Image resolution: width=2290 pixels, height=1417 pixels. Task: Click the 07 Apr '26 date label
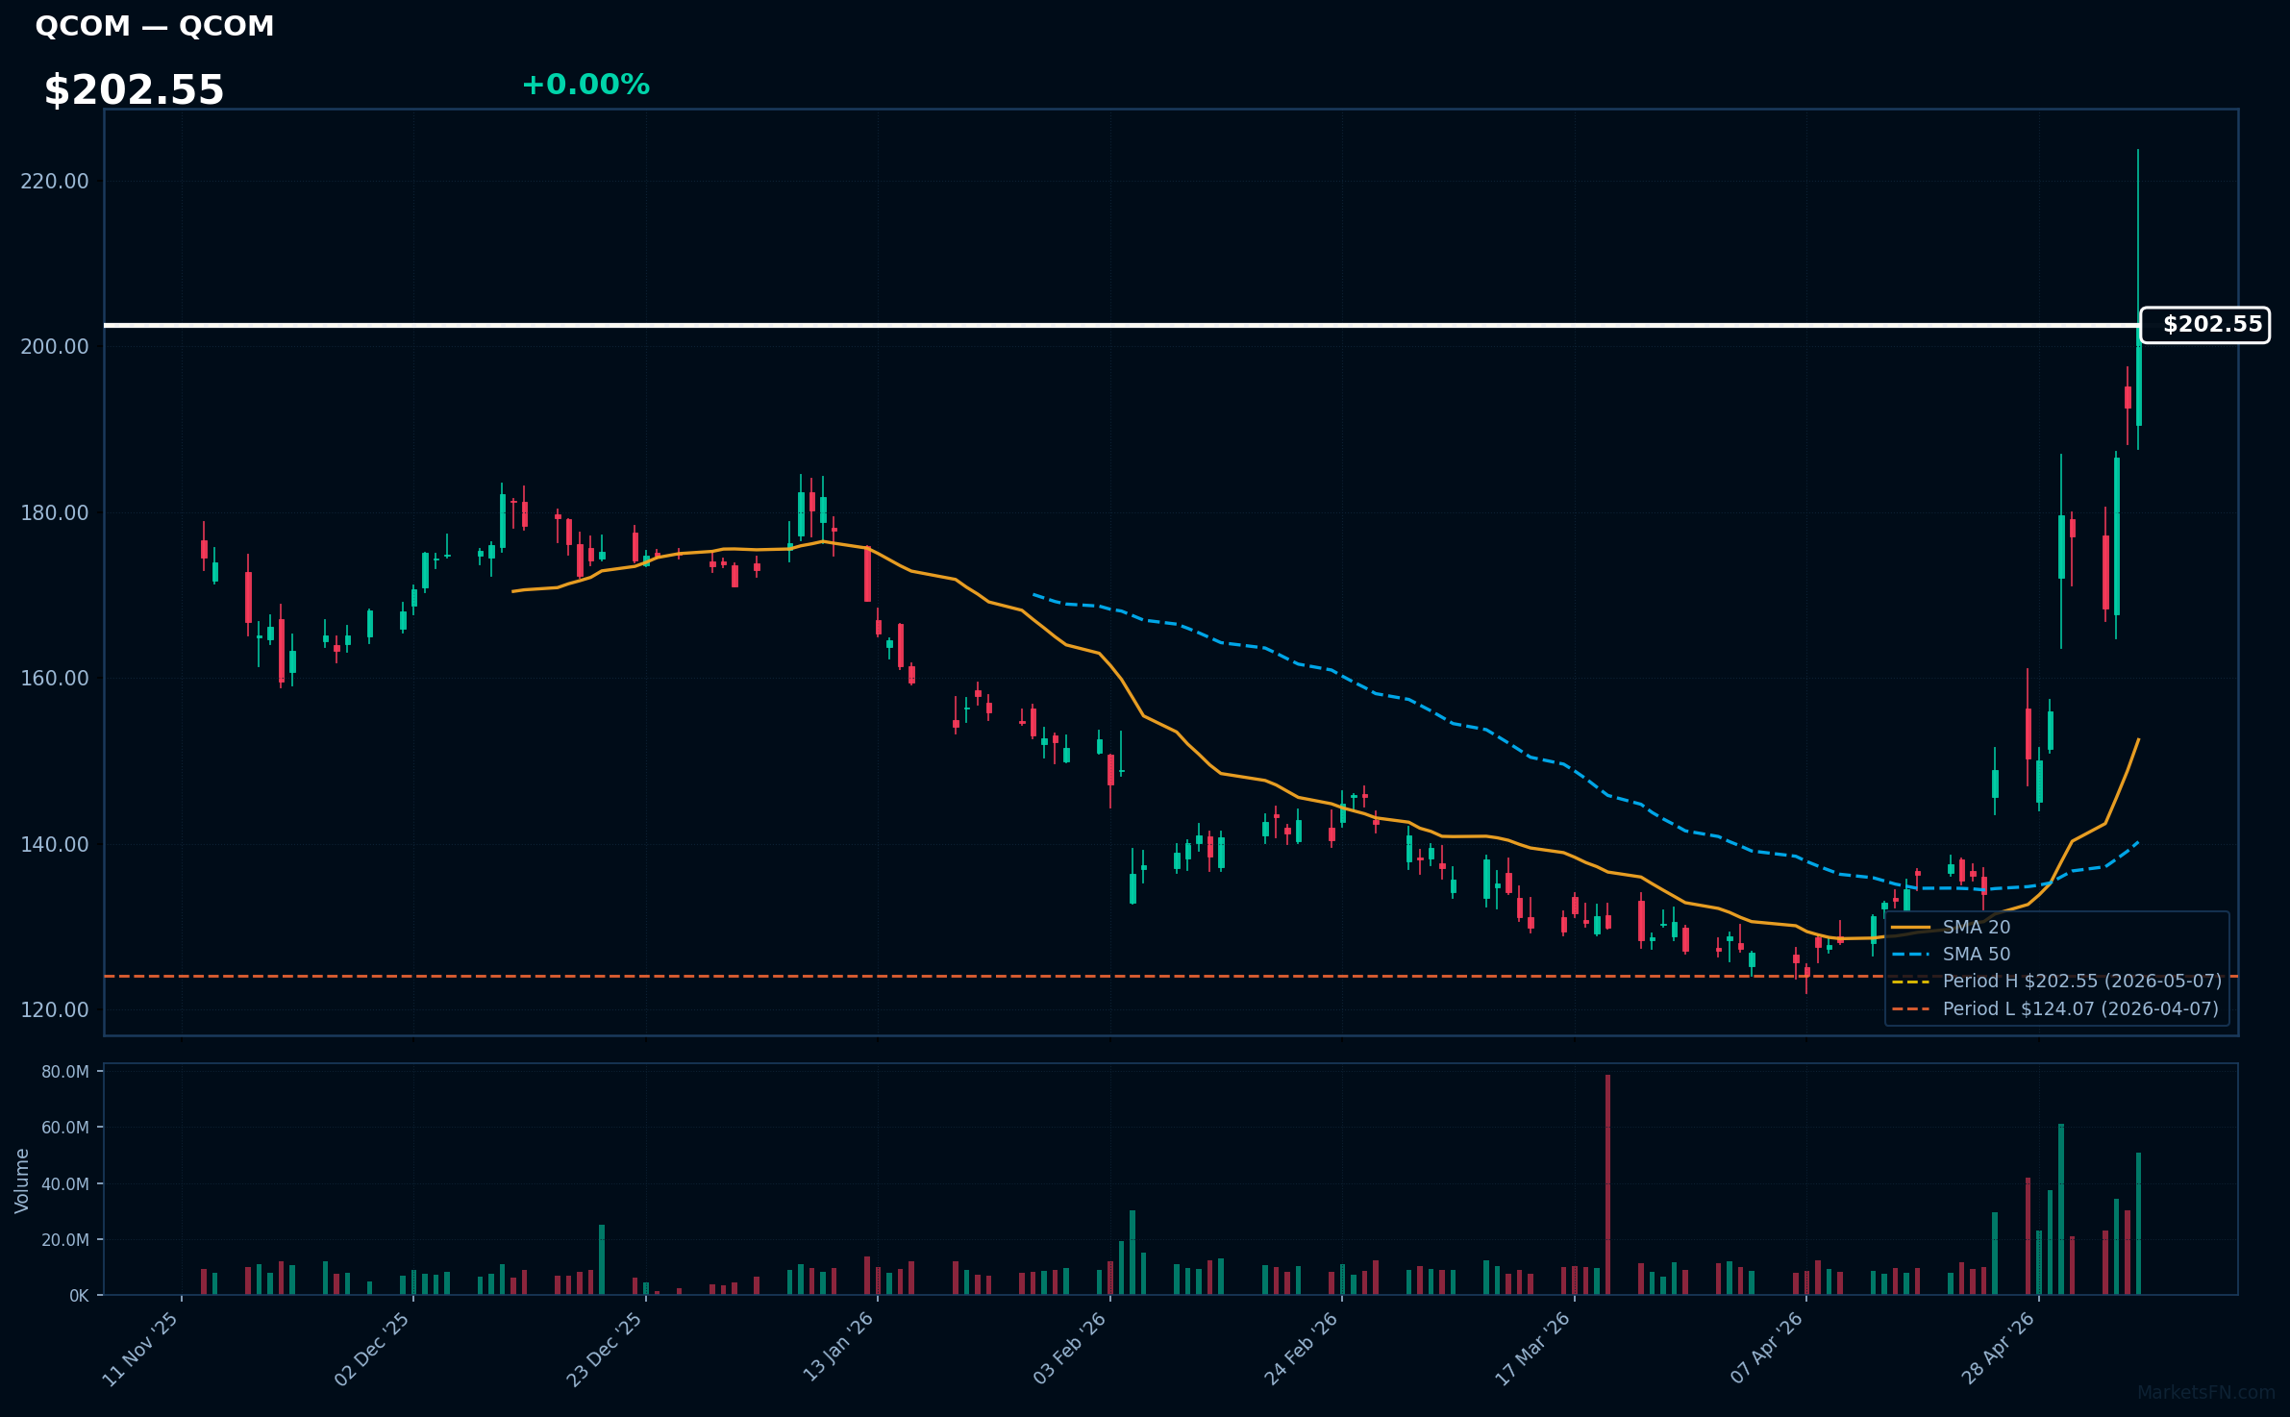(1766, 1349)
